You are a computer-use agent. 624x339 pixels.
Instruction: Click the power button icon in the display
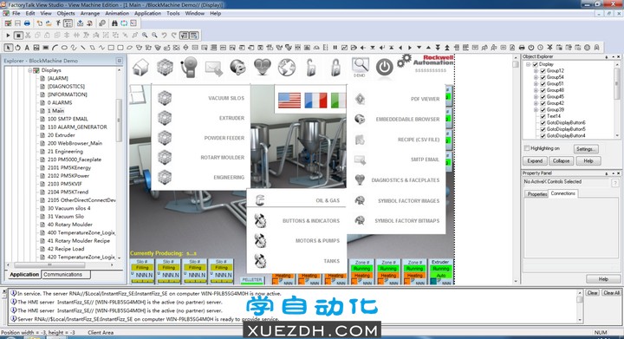(x=385, y=67)
